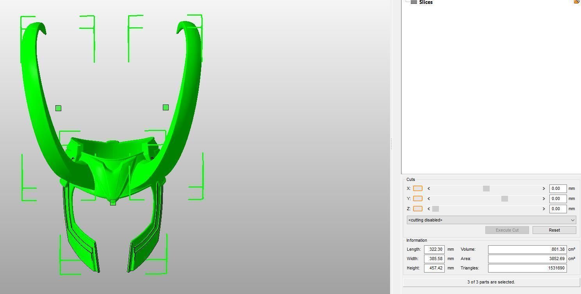Toggle the X cutting plane button

[417, 188]
